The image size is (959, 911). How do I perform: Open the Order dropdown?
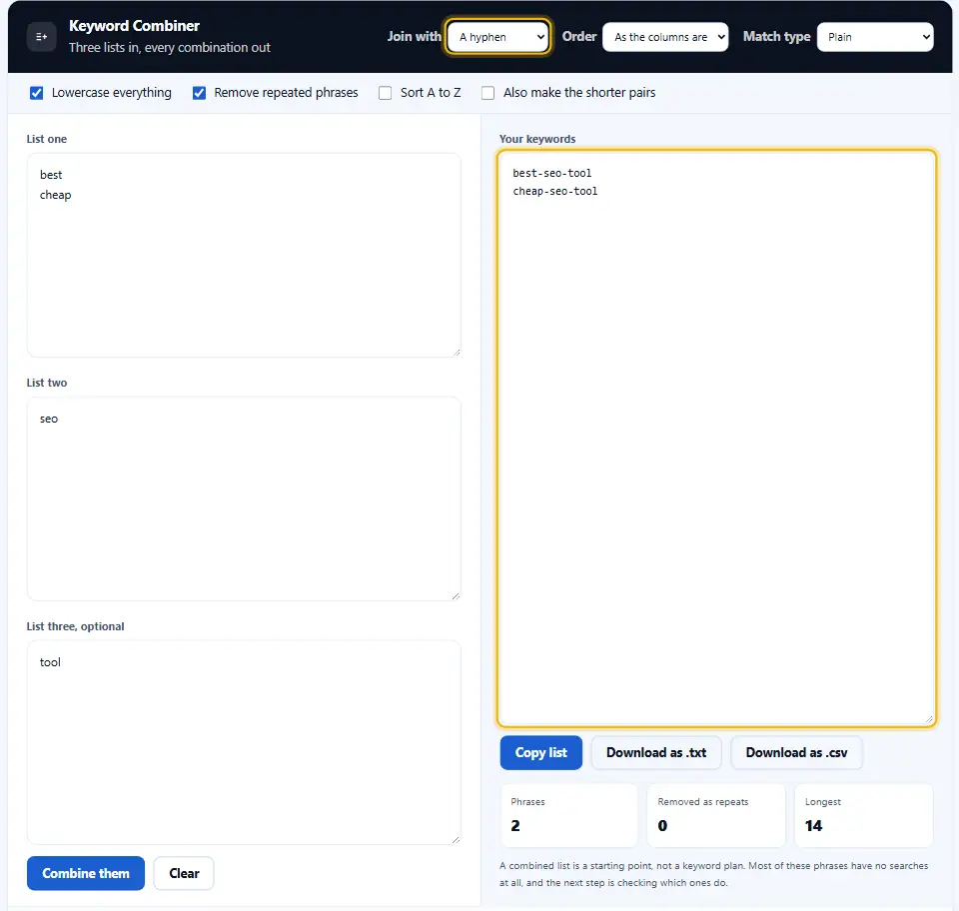click(x=665, y=37)
